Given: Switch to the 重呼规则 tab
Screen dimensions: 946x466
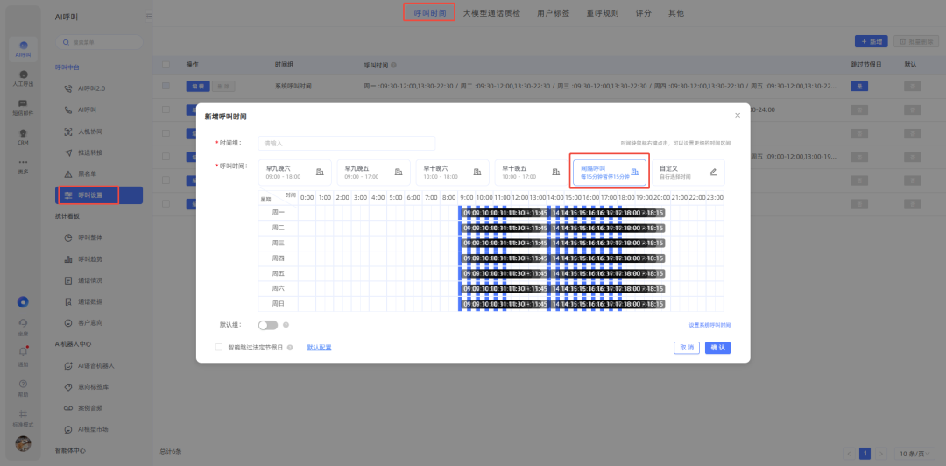Looking at the screenshot, I should pyautogui.click(x=602, y=12).
